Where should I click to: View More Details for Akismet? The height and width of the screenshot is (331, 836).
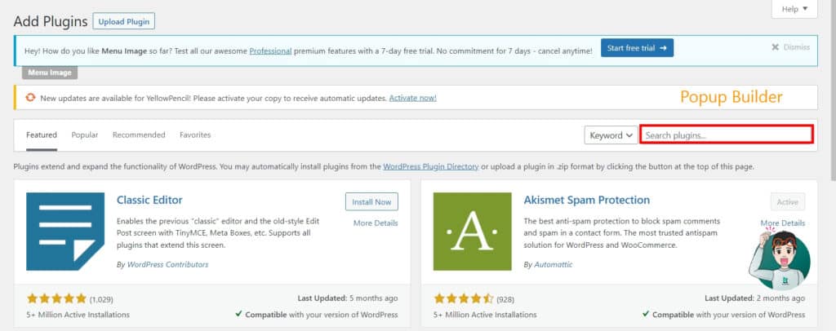pos(782,223)
